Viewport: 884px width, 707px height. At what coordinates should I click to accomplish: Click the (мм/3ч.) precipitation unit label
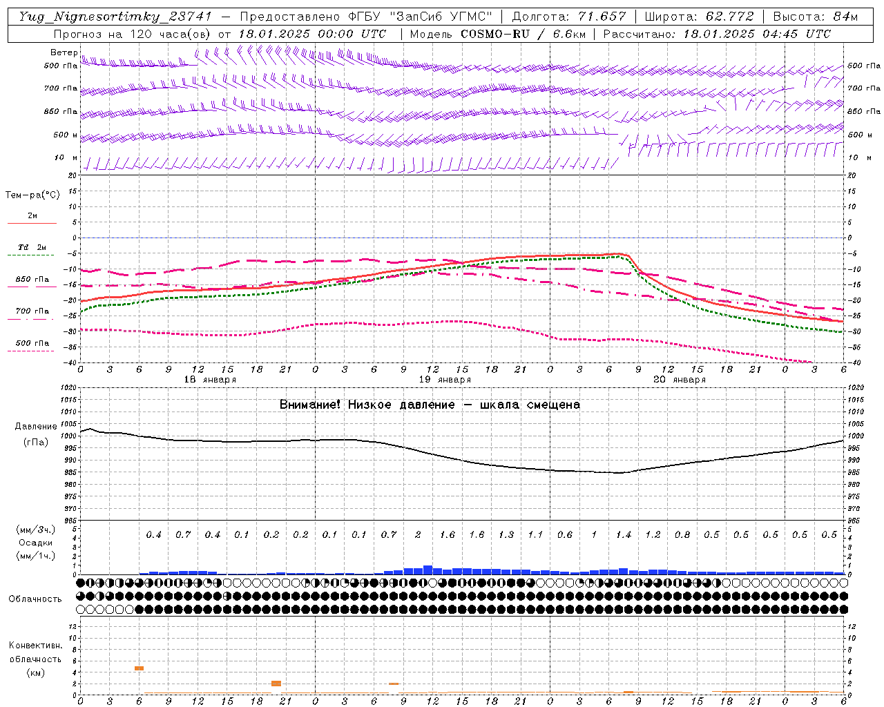(36, 530)
